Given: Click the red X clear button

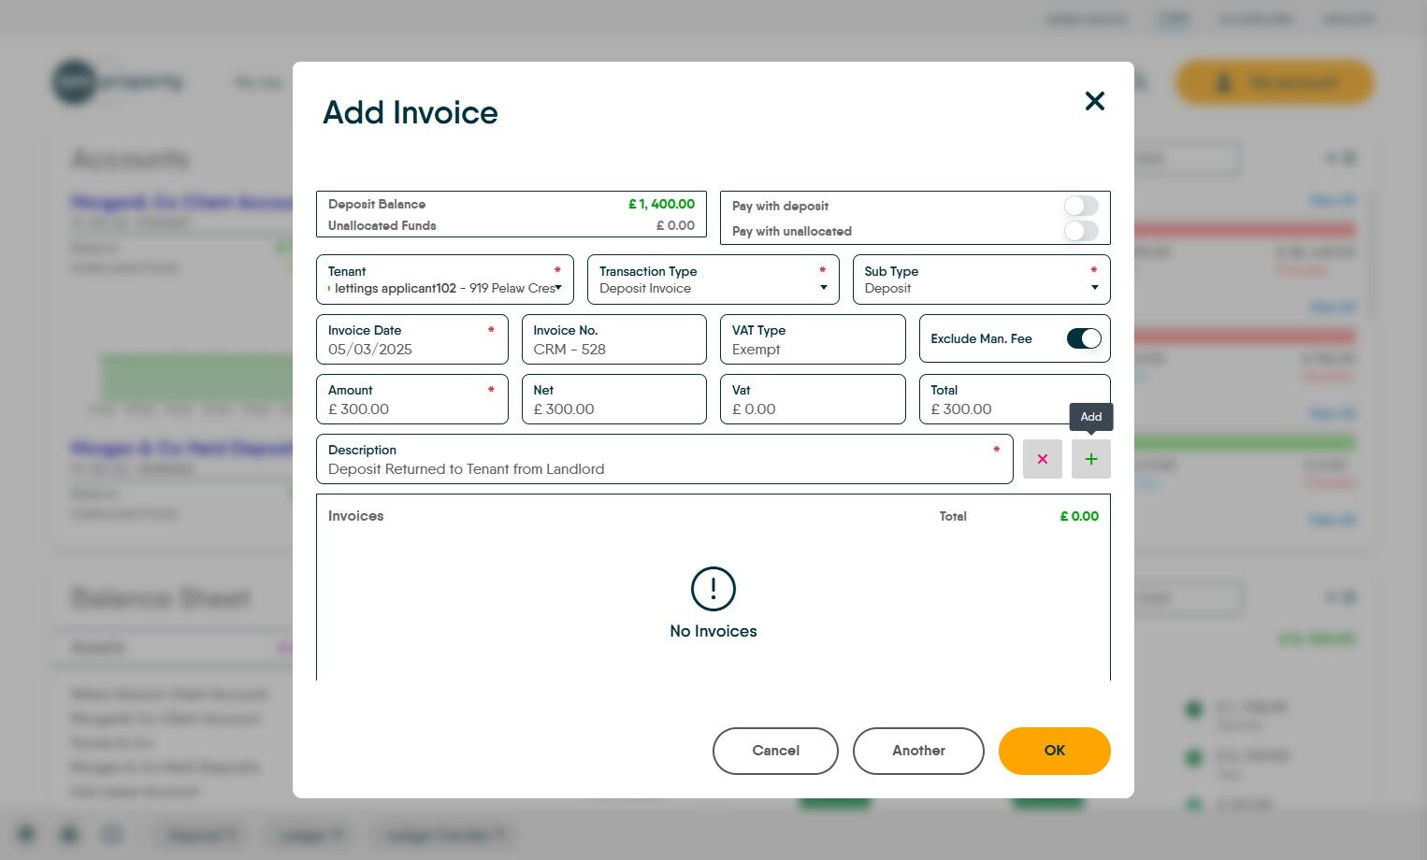Looking at the screenshot, I should point(1043,459).
